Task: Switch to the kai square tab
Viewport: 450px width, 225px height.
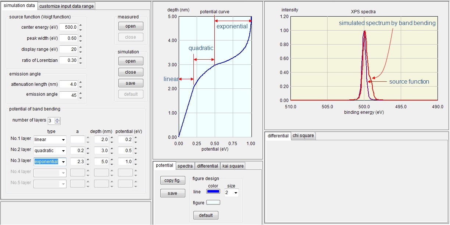Action: pos(233,166)
